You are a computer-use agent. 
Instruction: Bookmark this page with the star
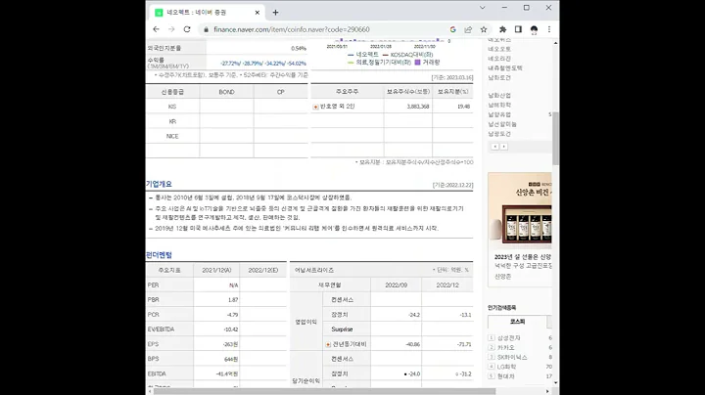click(484, 29)
